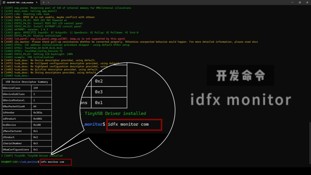Click the 'No Qulifier descriptor provided' warning

pos(50,69)
